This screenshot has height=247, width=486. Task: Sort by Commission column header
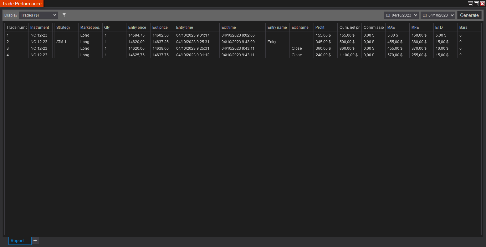(x=373, y=28)
